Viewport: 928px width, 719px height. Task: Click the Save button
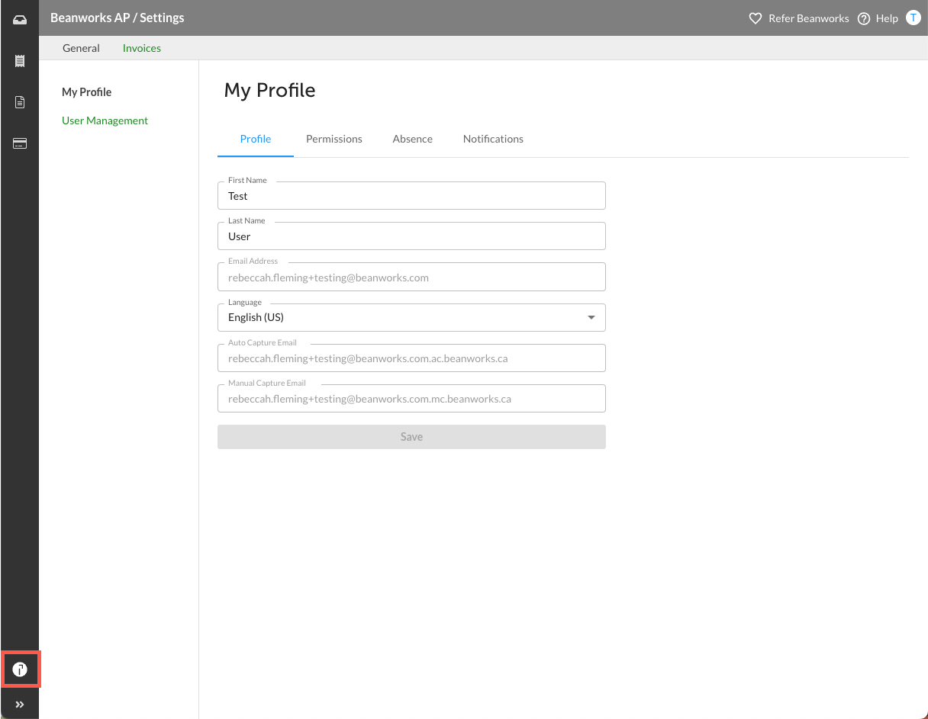click(x=411, y=437)
